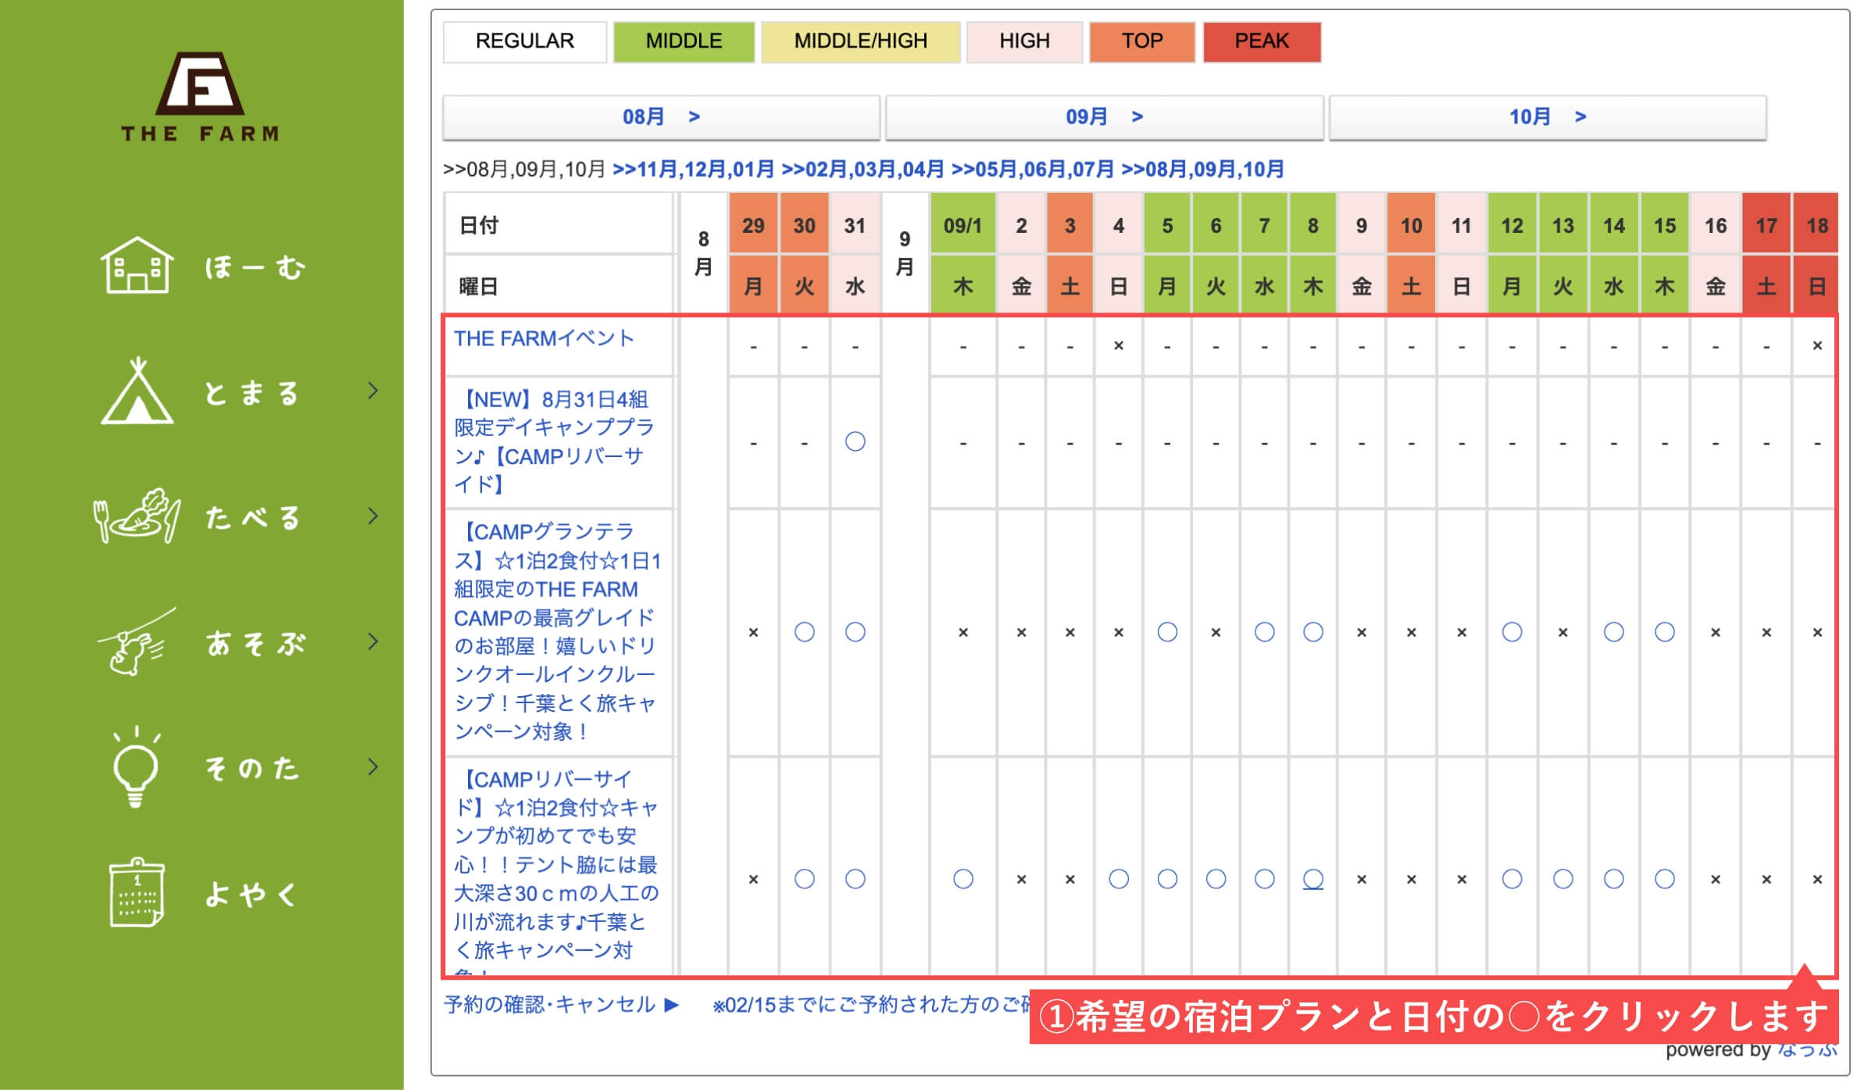Click the 日付 row header
The image size is (1875, 1090).
tap(559, 225)
